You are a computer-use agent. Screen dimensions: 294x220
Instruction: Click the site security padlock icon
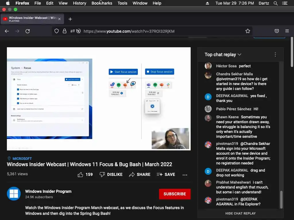coord(65,31)
